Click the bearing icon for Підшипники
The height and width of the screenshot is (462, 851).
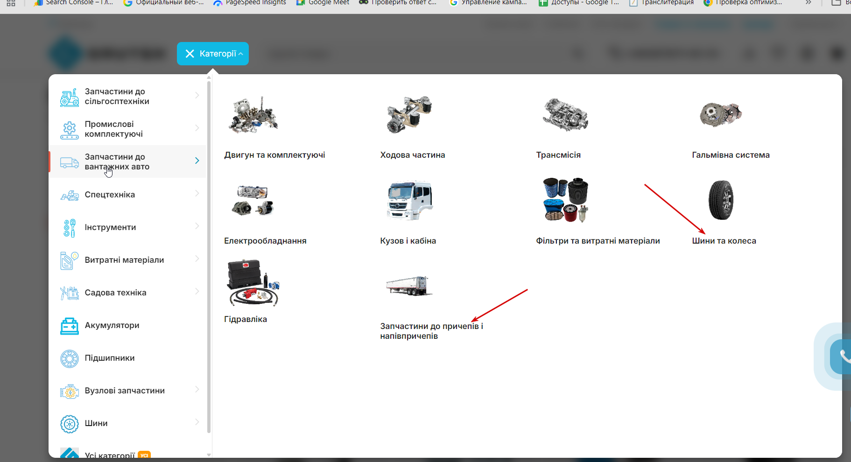(x=70, y=358)
